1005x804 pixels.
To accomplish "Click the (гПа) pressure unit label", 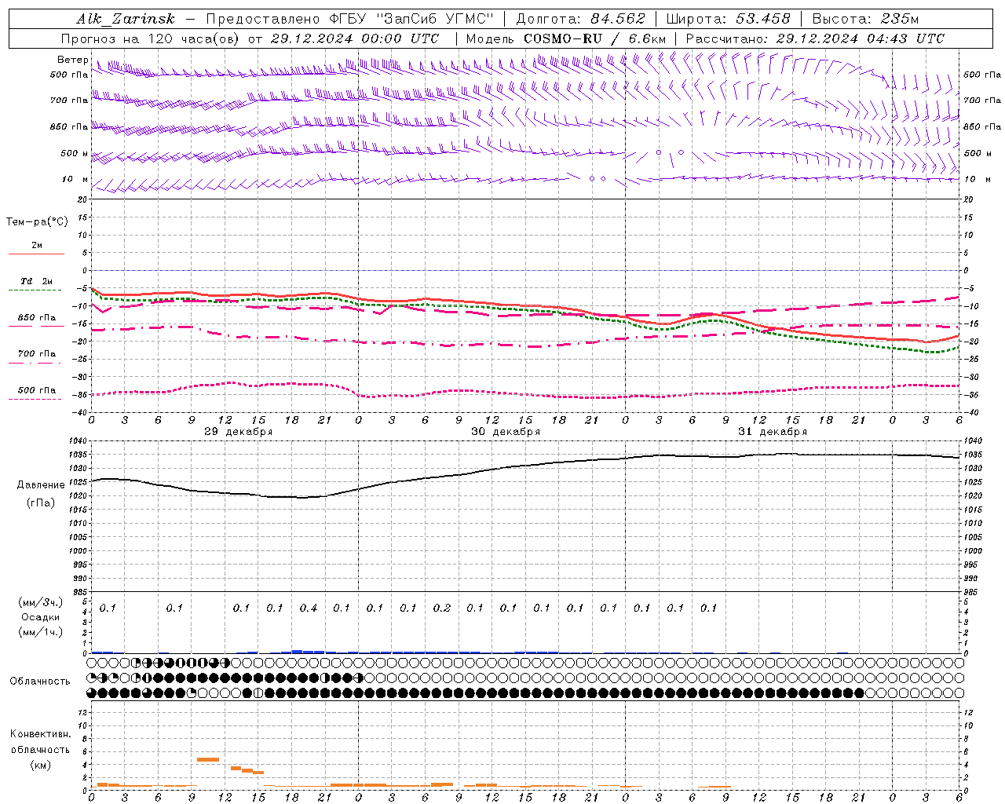I will click(41, 502).
